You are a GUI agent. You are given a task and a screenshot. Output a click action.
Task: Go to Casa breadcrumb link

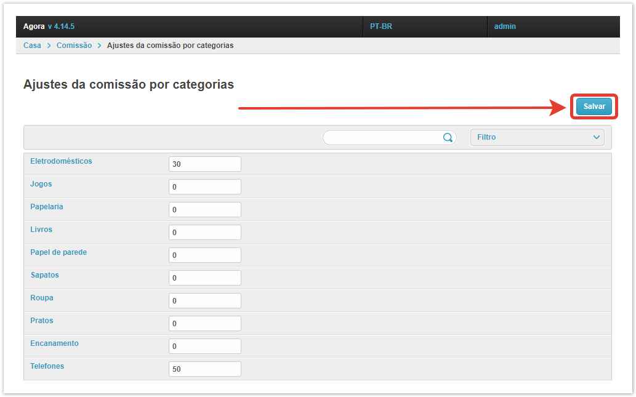coord(32,46)
